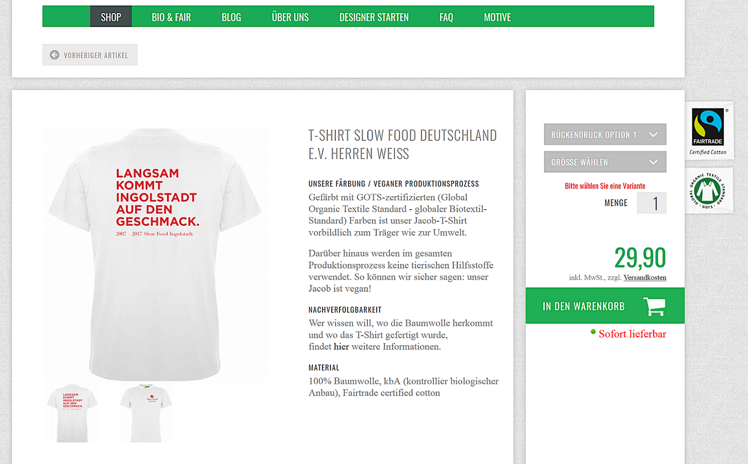Click the Menge quantity field
748x464 pixels.
[651, 203]
